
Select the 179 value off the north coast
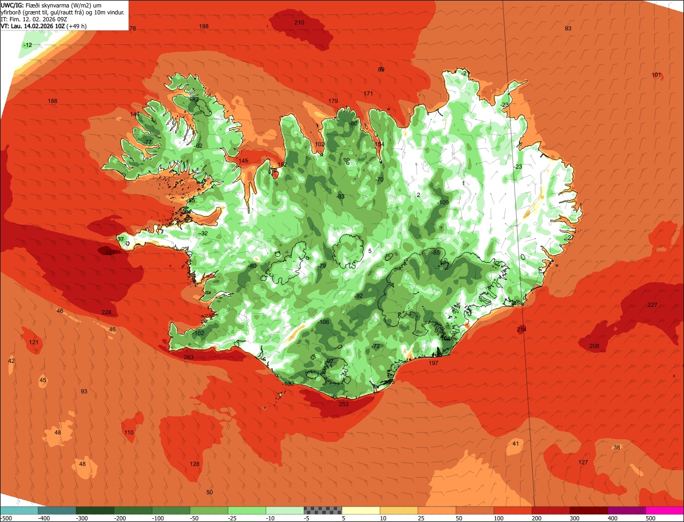(333, 101)
